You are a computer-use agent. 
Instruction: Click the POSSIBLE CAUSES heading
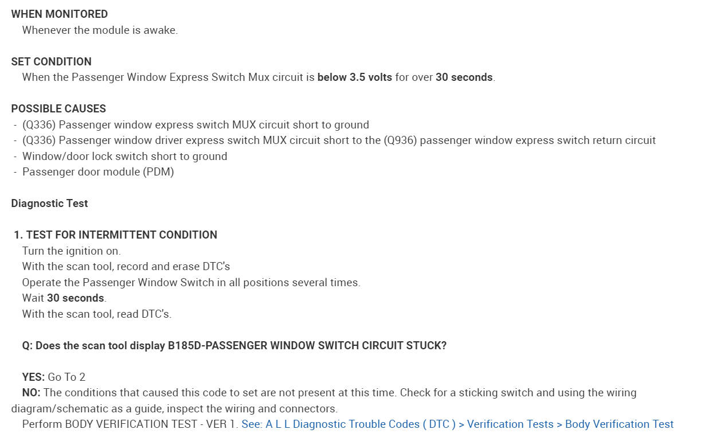click(x=58, y=108)
